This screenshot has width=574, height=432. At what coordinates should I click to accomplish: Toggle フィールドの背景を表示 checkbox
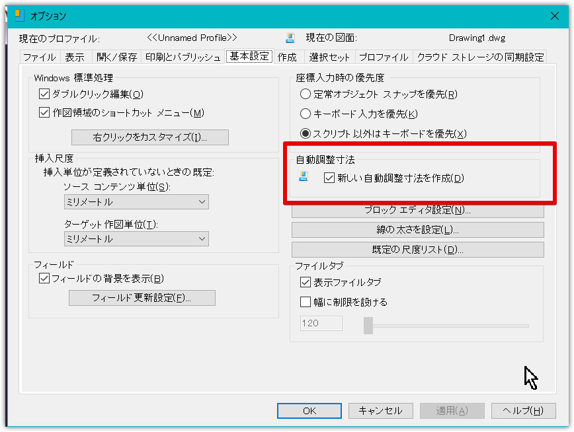(44, 278)
